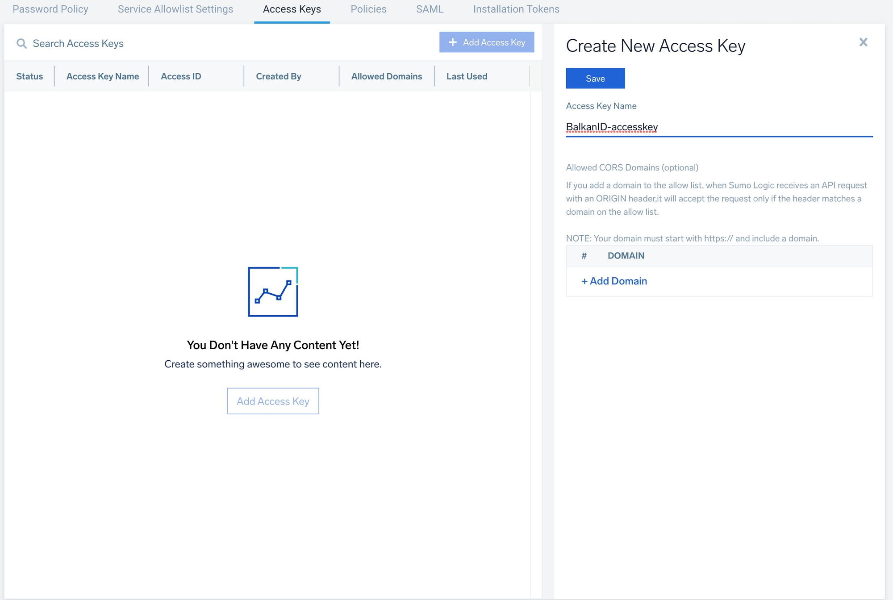Sort by the Status column header

pyautogui.click(x=29, y=76)
